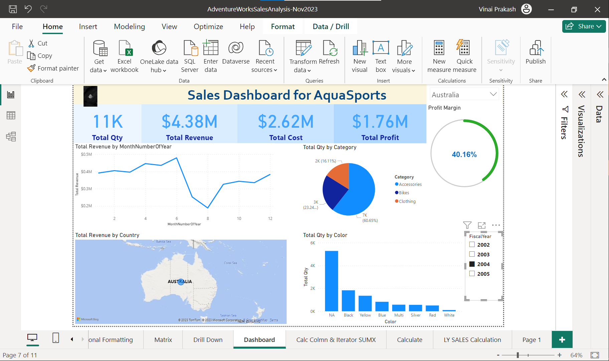609x361 pixels.
Task: Connect to Dataverse
Action: pos(236,52)
